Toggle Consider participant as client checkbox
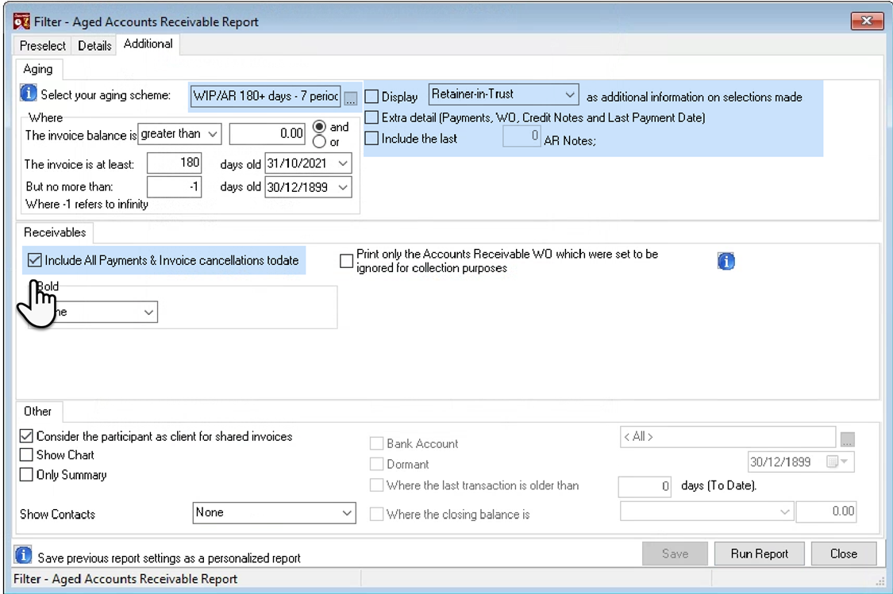This screenshot has height=594, width=893. 26,436
